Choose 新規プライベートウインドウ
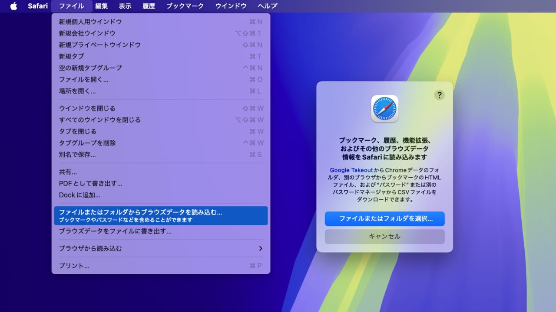The height and width of the screenshot is (312, 556). [x=161, y=45]
